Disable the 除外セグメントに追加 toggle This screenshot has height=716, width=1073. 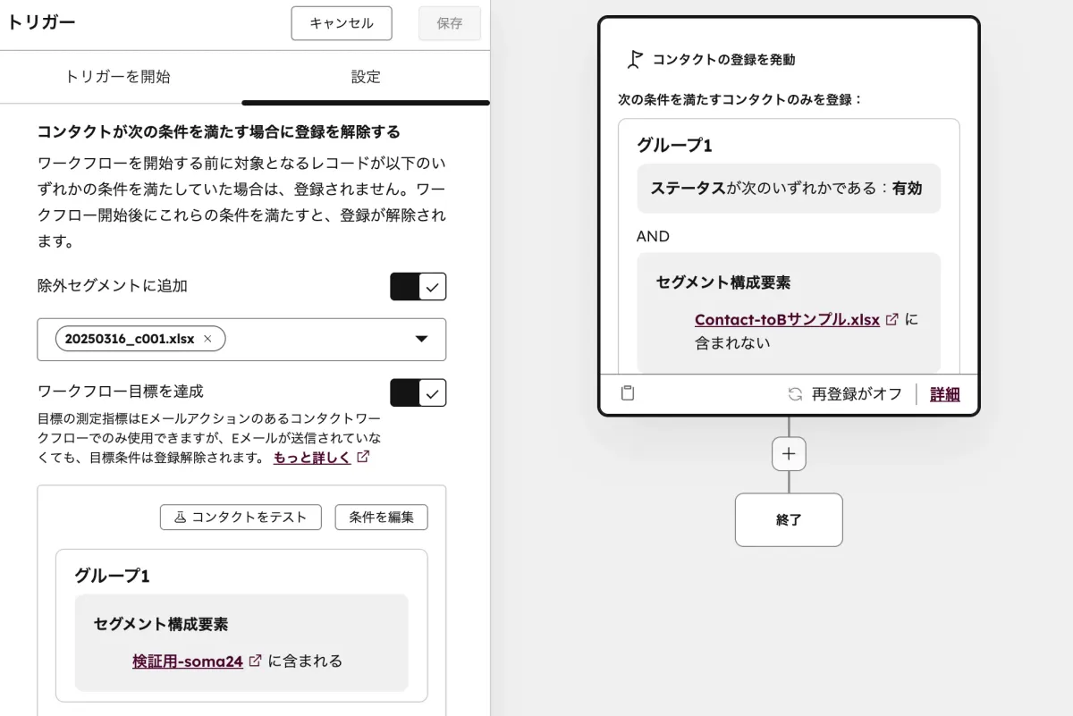click(418, 286)
